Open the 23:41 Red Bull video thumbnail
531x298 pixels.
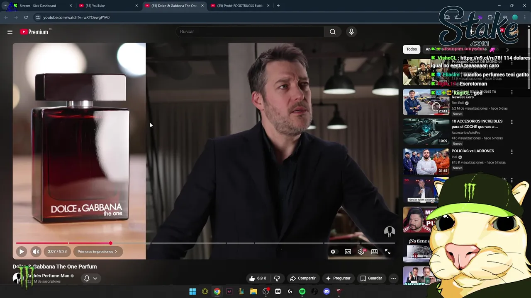pyautogui.click(x=426, y=102)
